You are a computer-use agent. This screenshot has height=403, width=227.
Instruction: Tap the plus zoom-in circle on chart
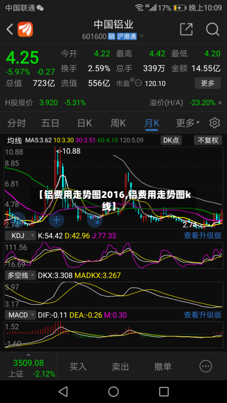(x=56, y=220)
